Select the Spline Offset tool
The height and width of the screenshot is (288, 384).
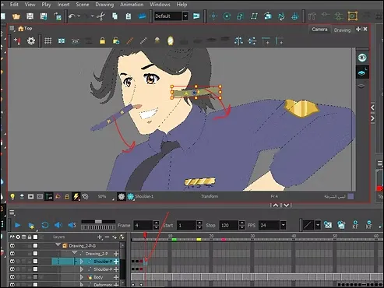pos(281,16)
